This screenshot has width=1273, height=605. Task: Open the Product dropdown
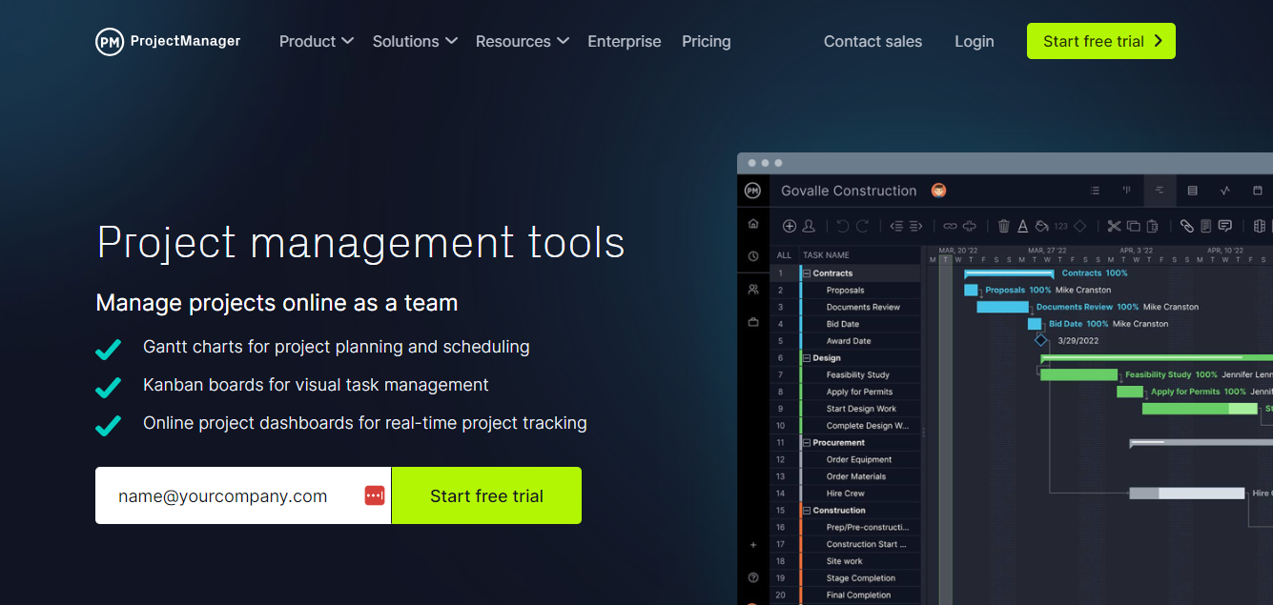316,41
